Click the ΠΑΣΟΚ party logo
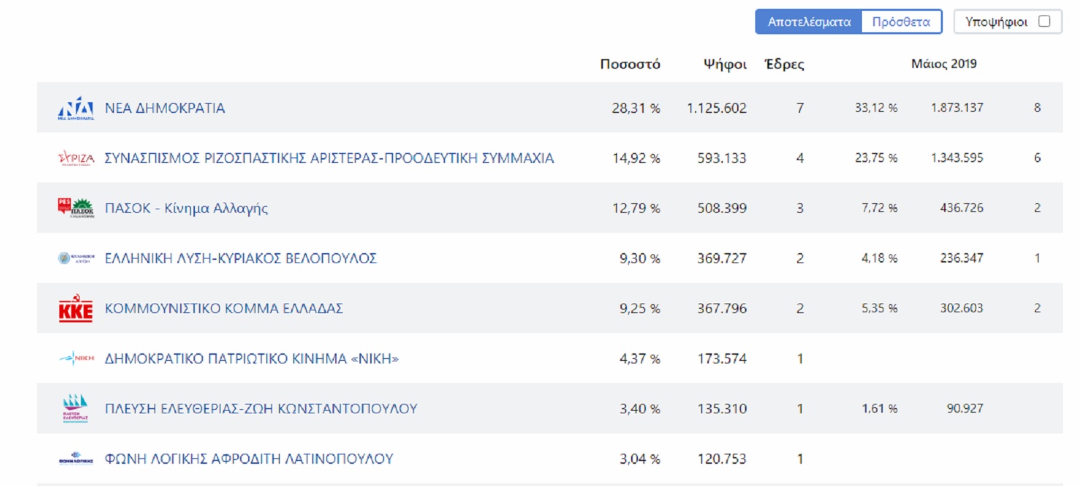The image size is (1079, 486). point(76,208)
